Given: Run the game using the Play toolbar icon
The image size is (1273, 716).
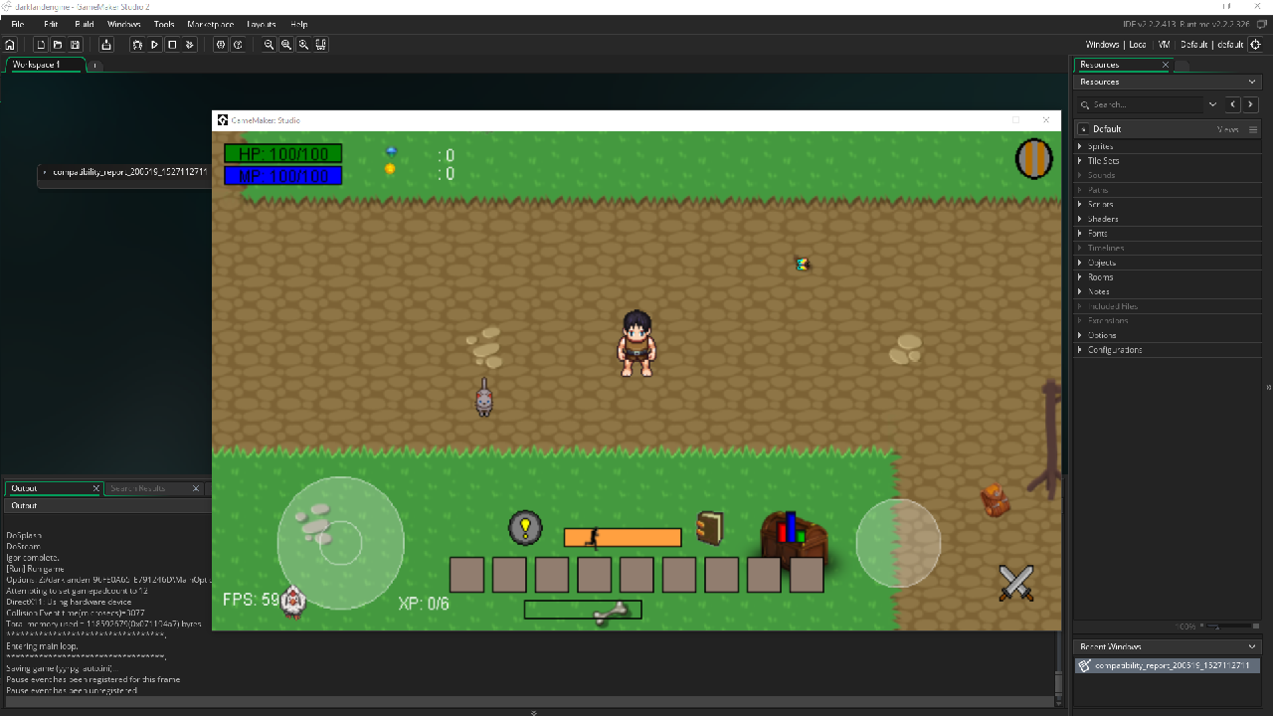Looking at the screenshot, I should 155,44.
